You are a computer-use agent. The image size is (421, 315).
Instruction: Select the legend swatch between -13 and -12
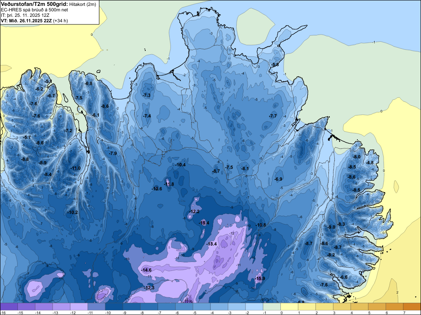coord(61,307)
